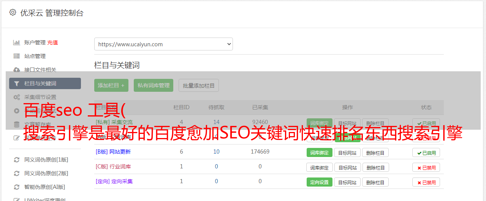This screenshot has width=486, height=201.
Task: Click the gears icon for 采集细节设置
Action: tap(16, 97)
